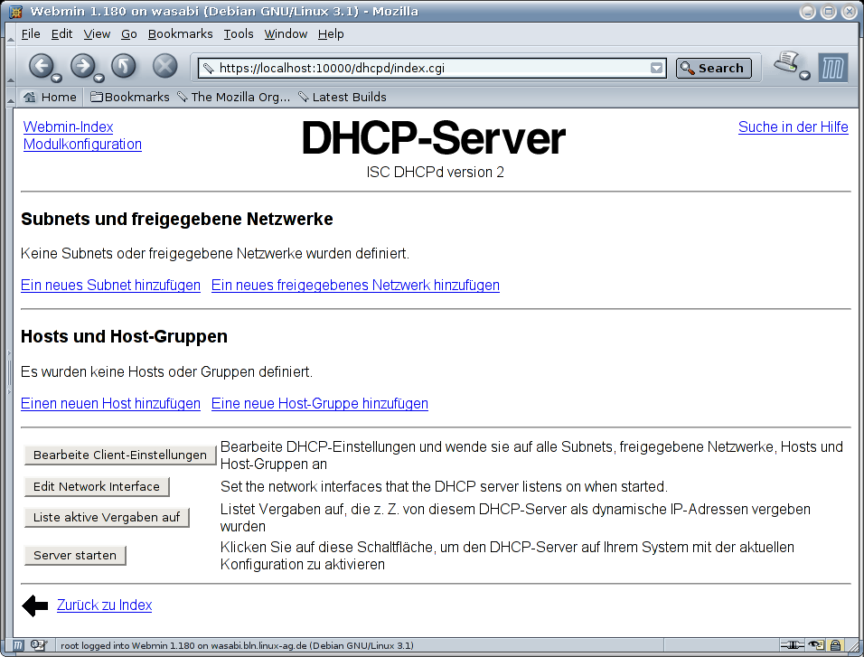864x657 pixels.
Task: Open the Print options dropdown arrow
Action: (804, 75)
